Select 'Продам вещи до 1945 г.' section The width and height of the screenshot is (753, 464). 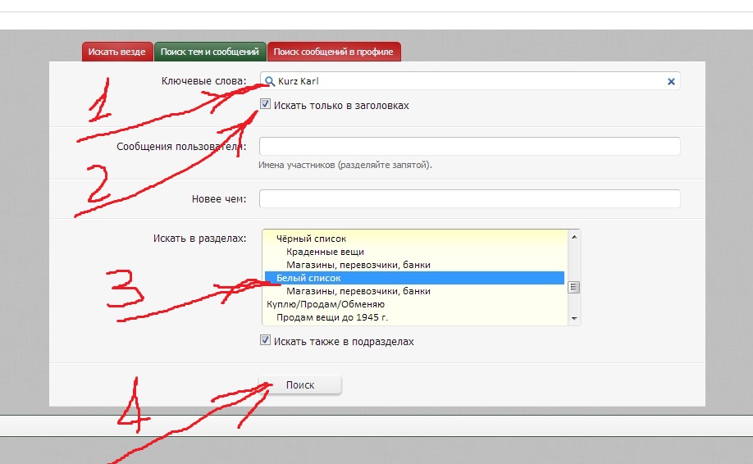333,317
